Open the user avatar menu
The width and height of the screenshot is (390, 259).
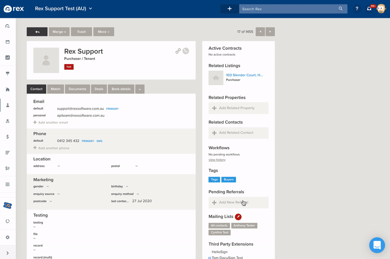381,9
